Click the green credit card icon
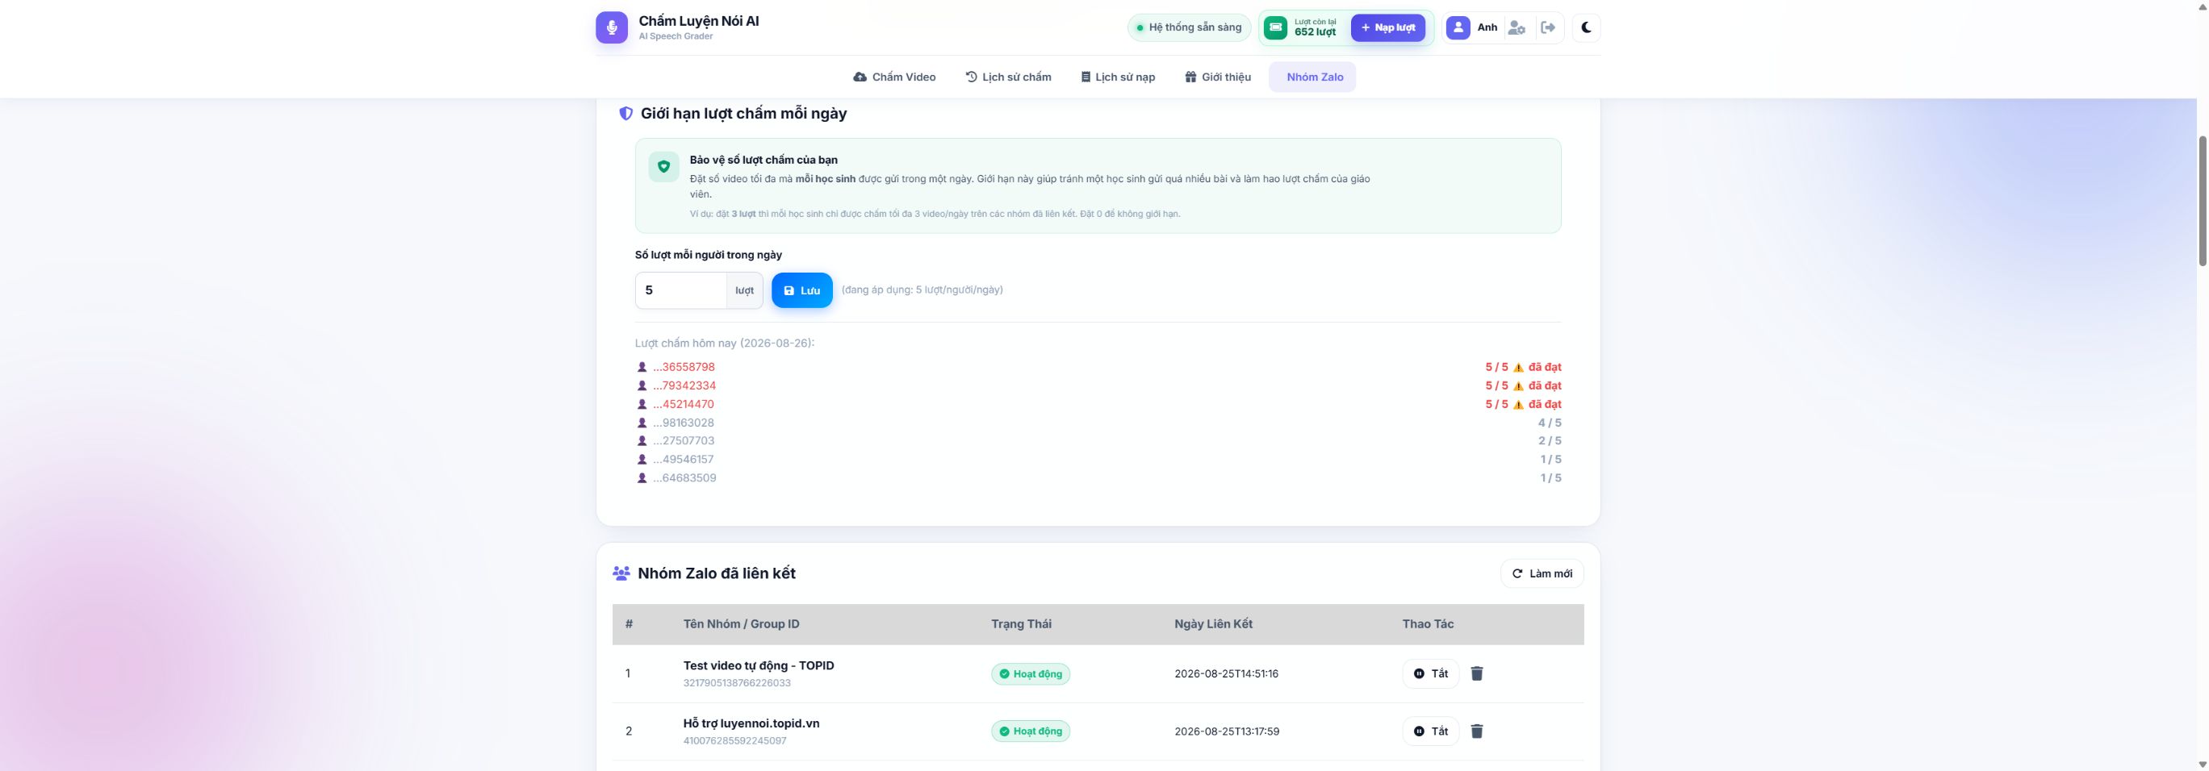 pos(1276,27)
